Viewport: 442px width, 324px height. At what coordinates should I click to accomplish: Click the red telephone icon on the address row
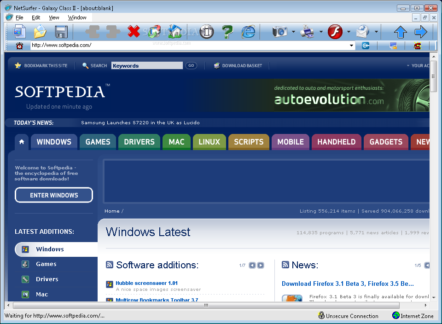tap(418, 46)
